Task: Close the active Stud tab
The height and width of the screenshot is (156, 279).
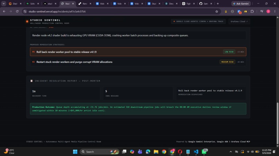Action: pyautogui.click(x=73, y=3)
